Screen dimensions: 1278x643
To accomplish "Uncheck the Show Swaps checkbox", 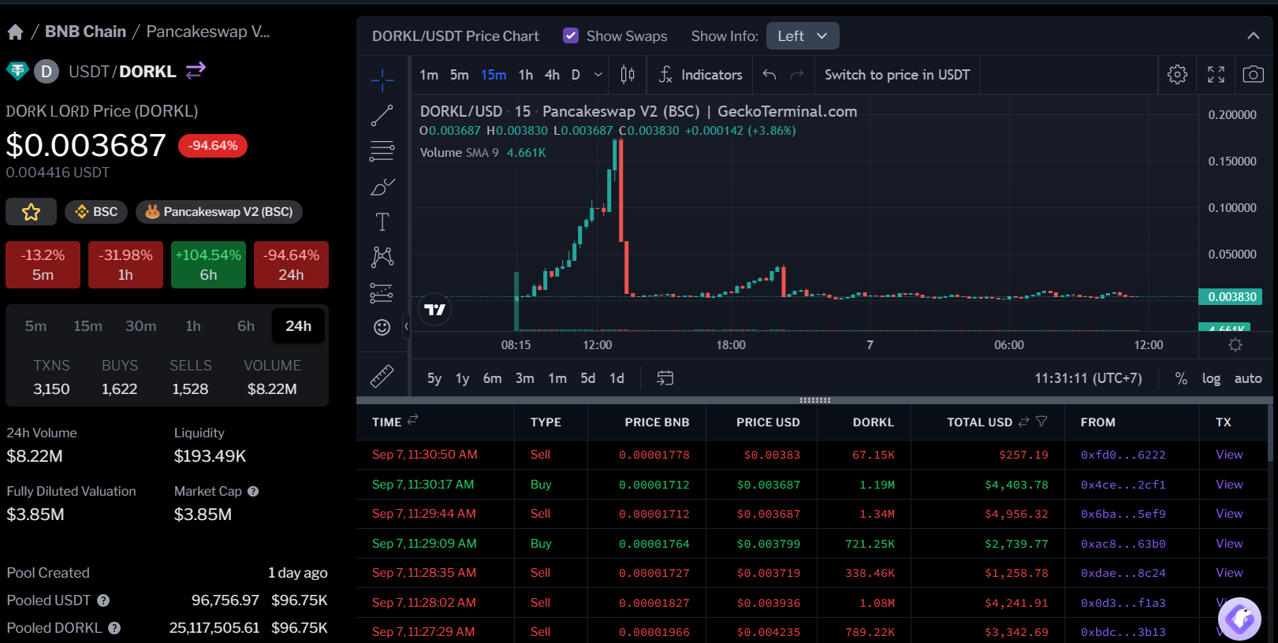I will [571, 35].
